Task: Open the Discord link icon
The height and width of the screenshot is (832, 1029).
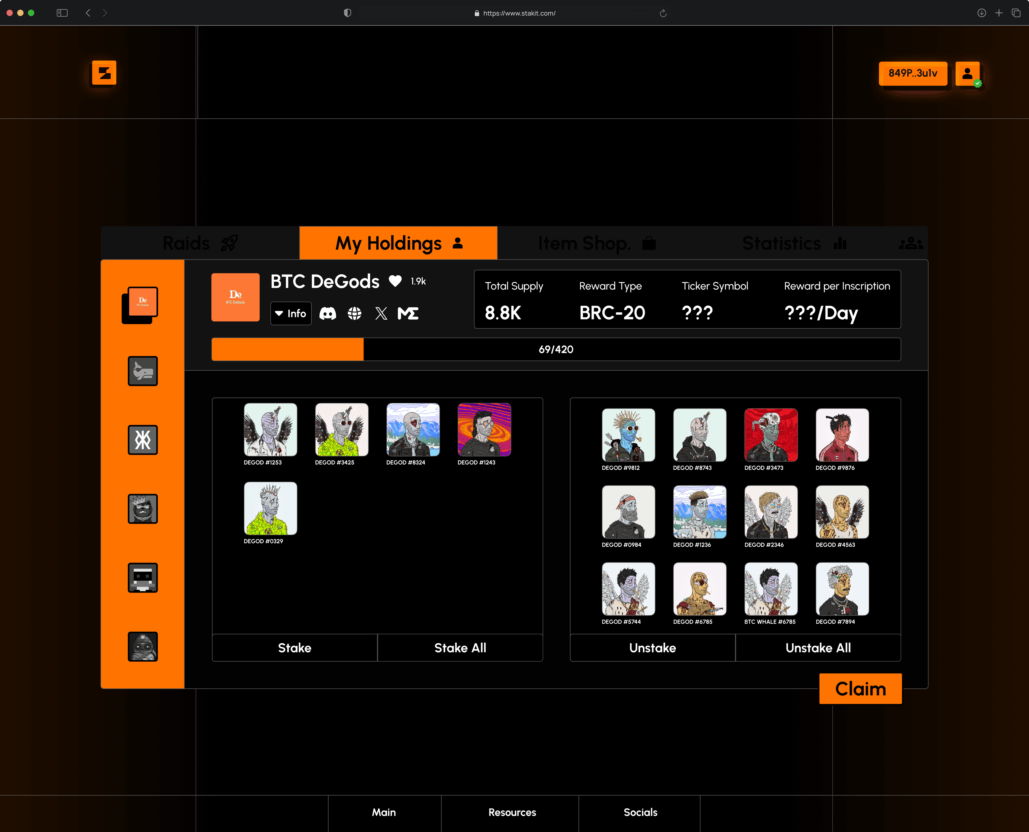Action: (328, 313)
